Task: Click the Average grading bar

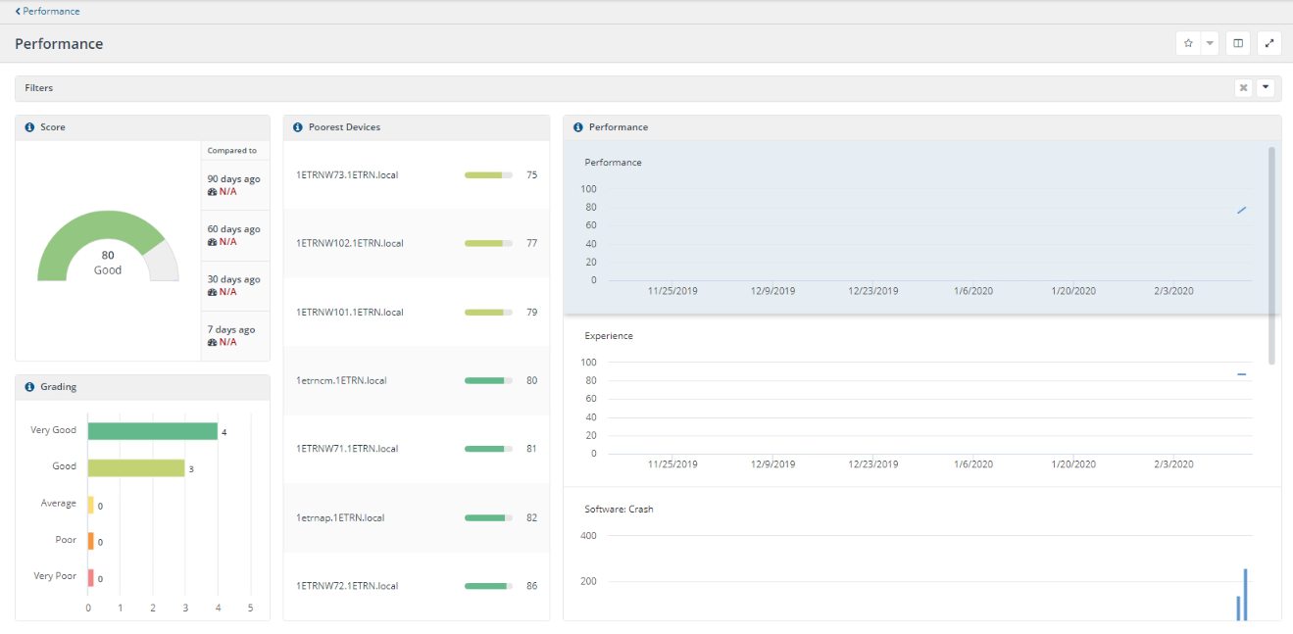Action: (91, 505)
